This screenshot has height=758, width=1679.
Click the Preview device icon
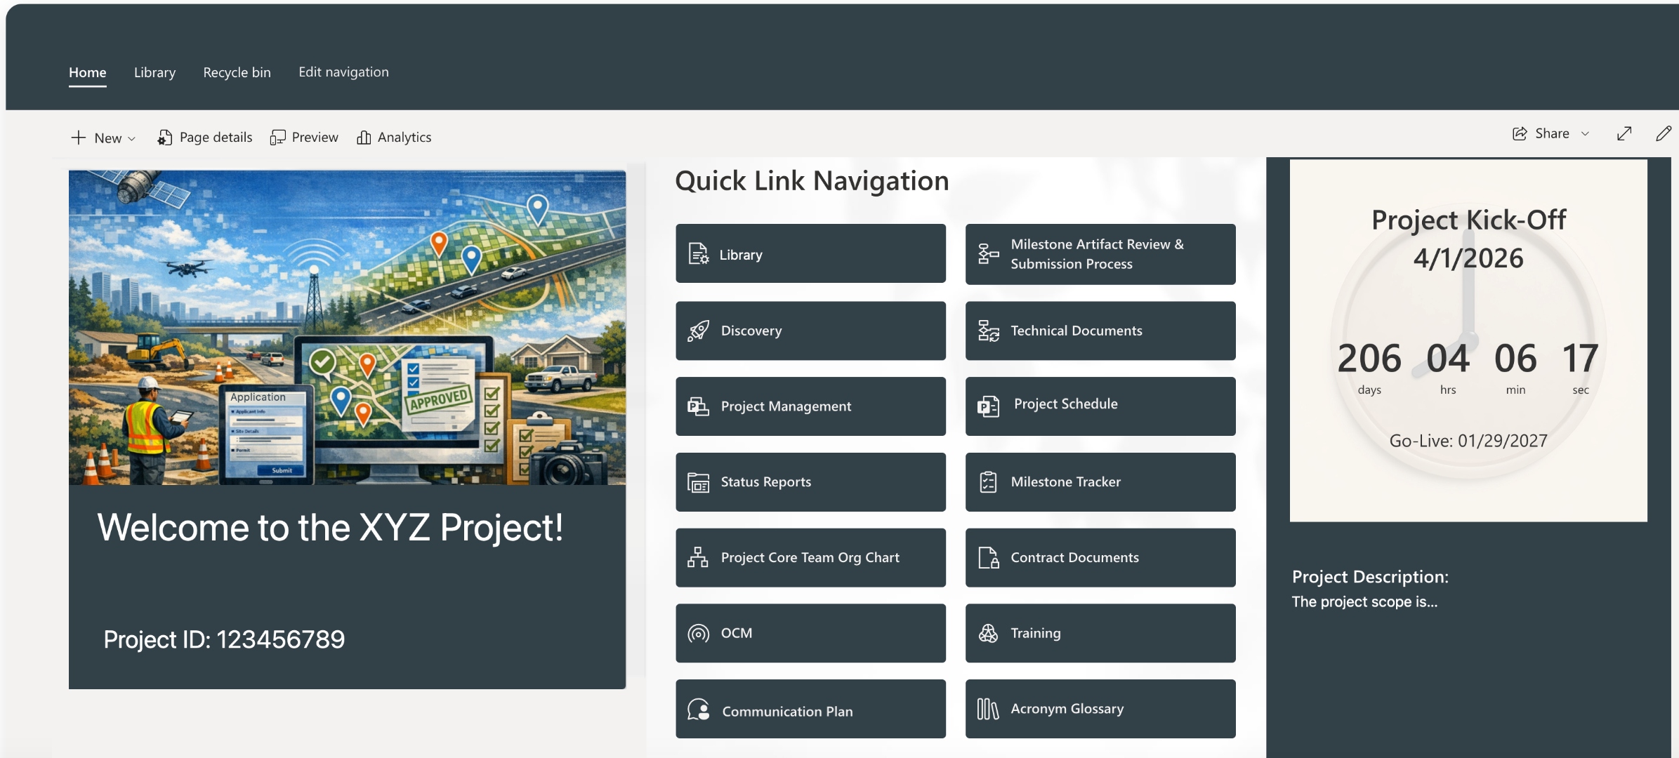click(x=277, y=138)
